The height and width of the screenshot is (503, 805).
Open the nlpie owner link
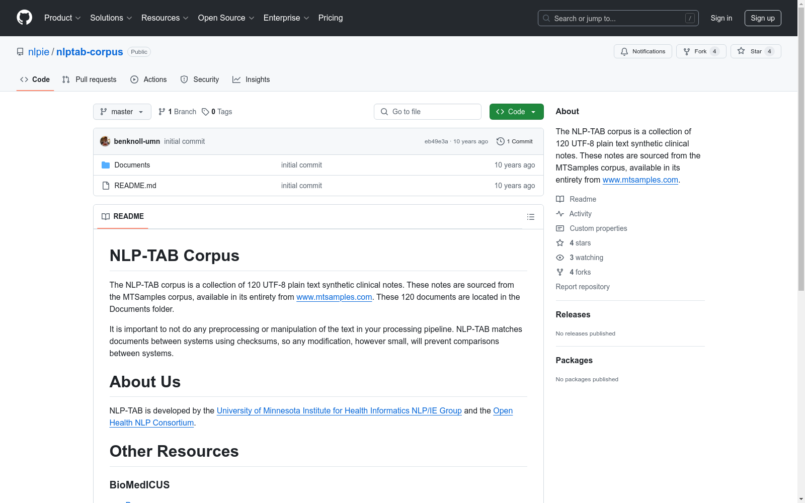[x=39, y=52]
